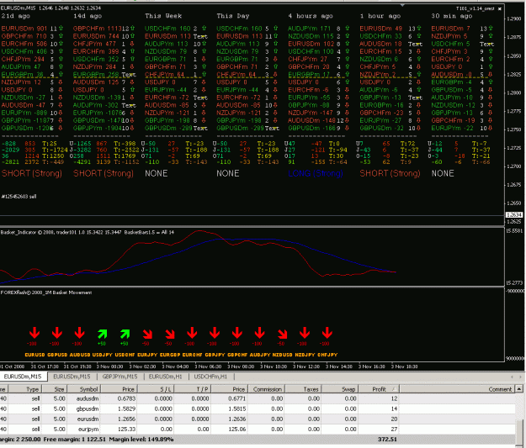Switch to the EURUSDm,H1 chart tab
Screen dimensions: 526x448
pos(166,377)
